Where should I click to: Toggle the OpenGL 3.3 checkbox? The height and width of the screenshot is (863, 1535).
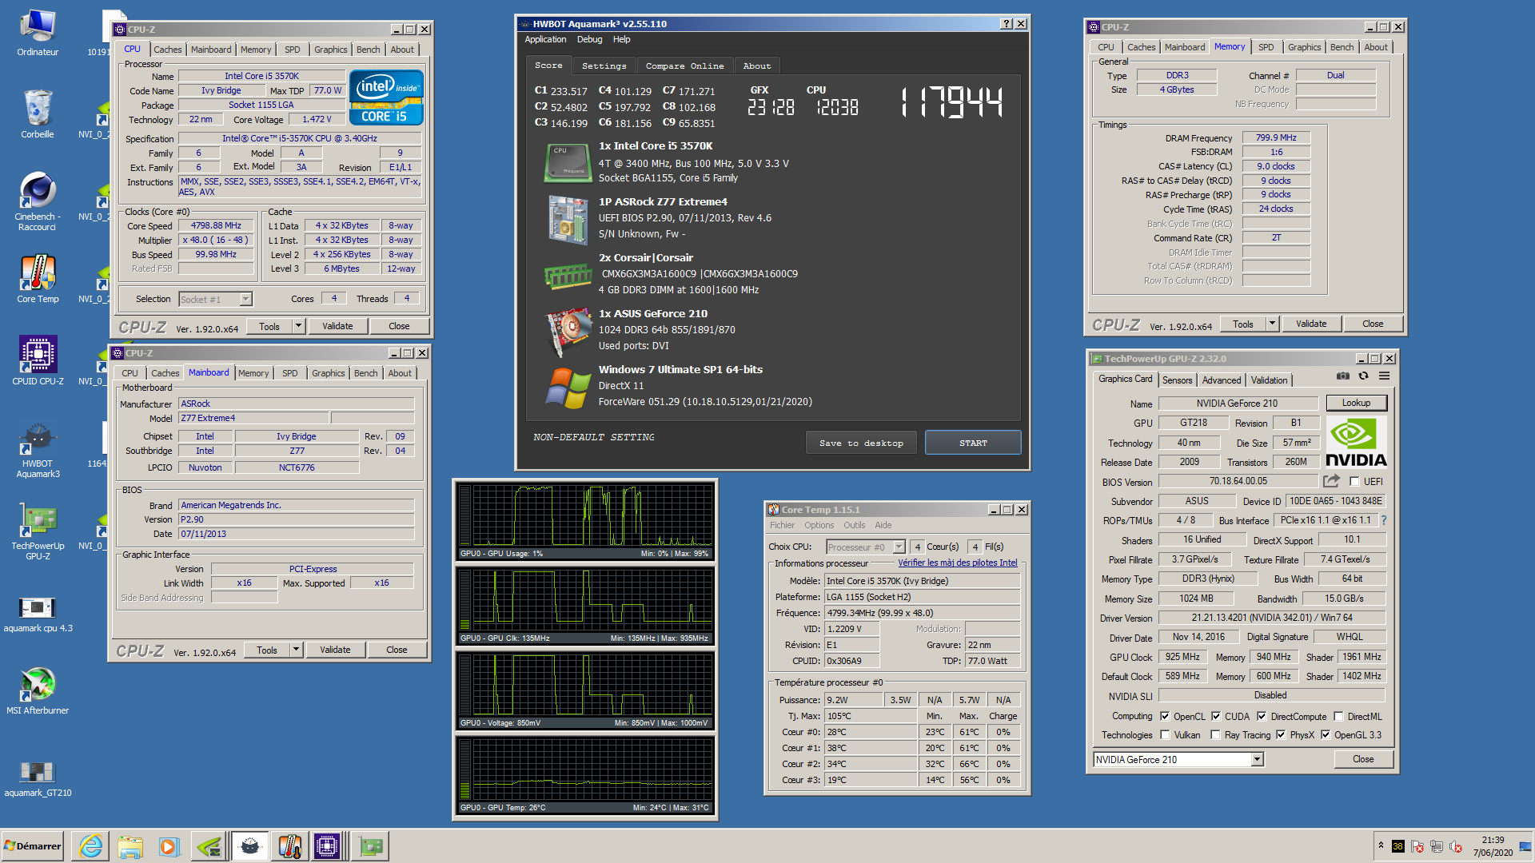click(1326, 734)
